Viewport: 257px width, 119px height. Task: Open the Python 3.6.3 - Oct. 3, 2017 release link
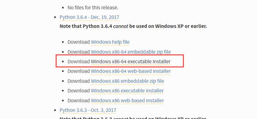[88, 110]
